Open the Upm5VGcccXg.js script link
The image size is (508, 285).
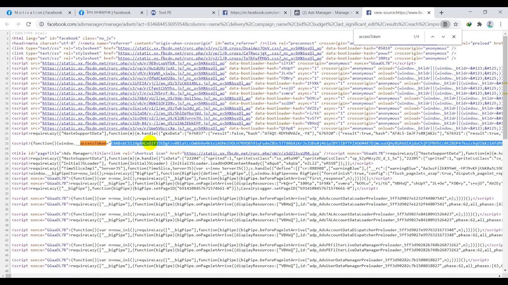134,128
